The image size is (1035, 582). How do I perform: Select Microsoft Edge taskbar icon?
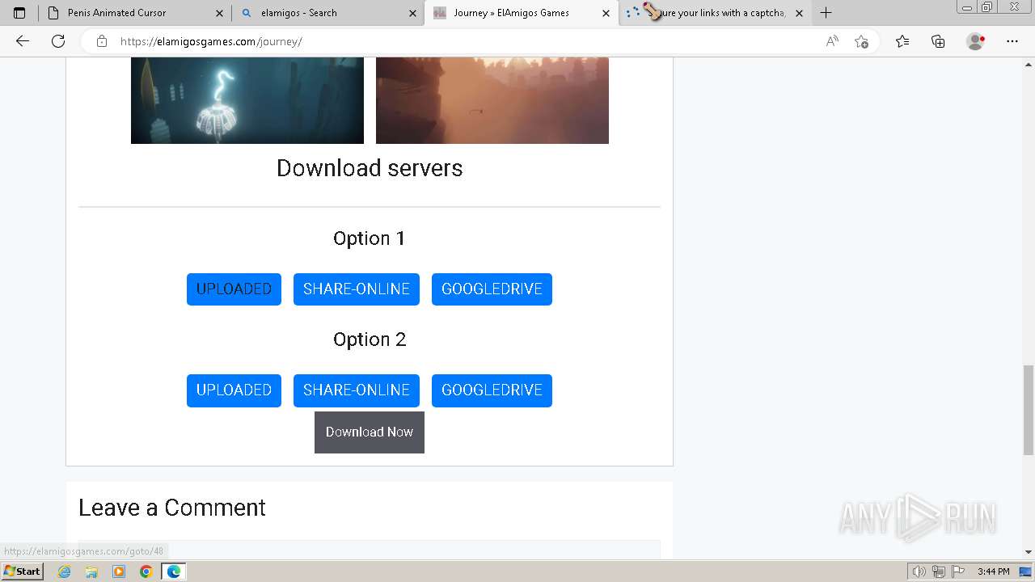coord(174,571)
